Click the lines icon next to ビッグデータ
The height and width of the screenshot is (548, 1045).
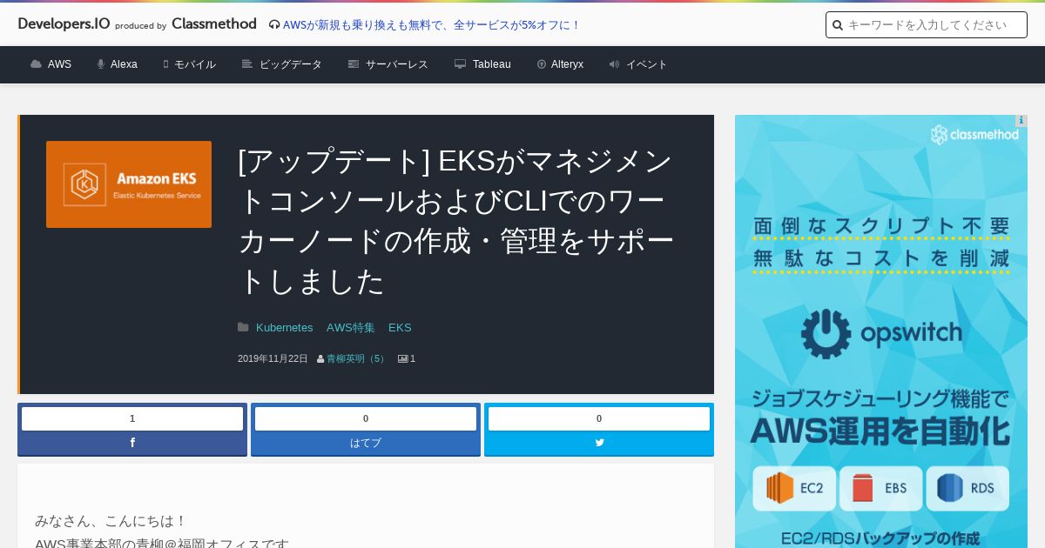(247, 64)
